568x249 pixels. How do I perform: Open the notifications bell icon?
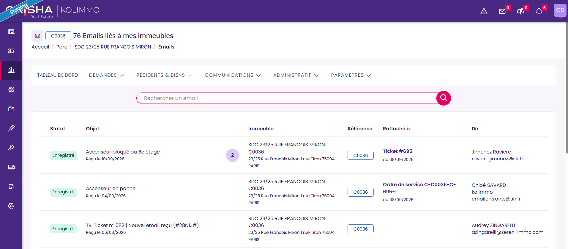[x=539, y=11]
